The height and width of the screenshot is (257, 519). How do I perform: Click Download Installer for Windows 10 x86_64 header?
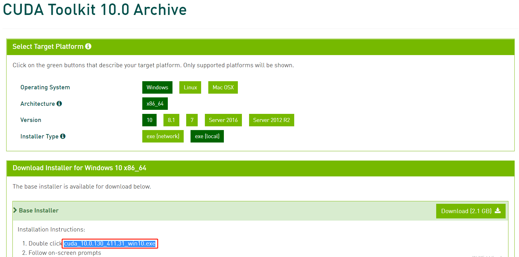(79, 168)
